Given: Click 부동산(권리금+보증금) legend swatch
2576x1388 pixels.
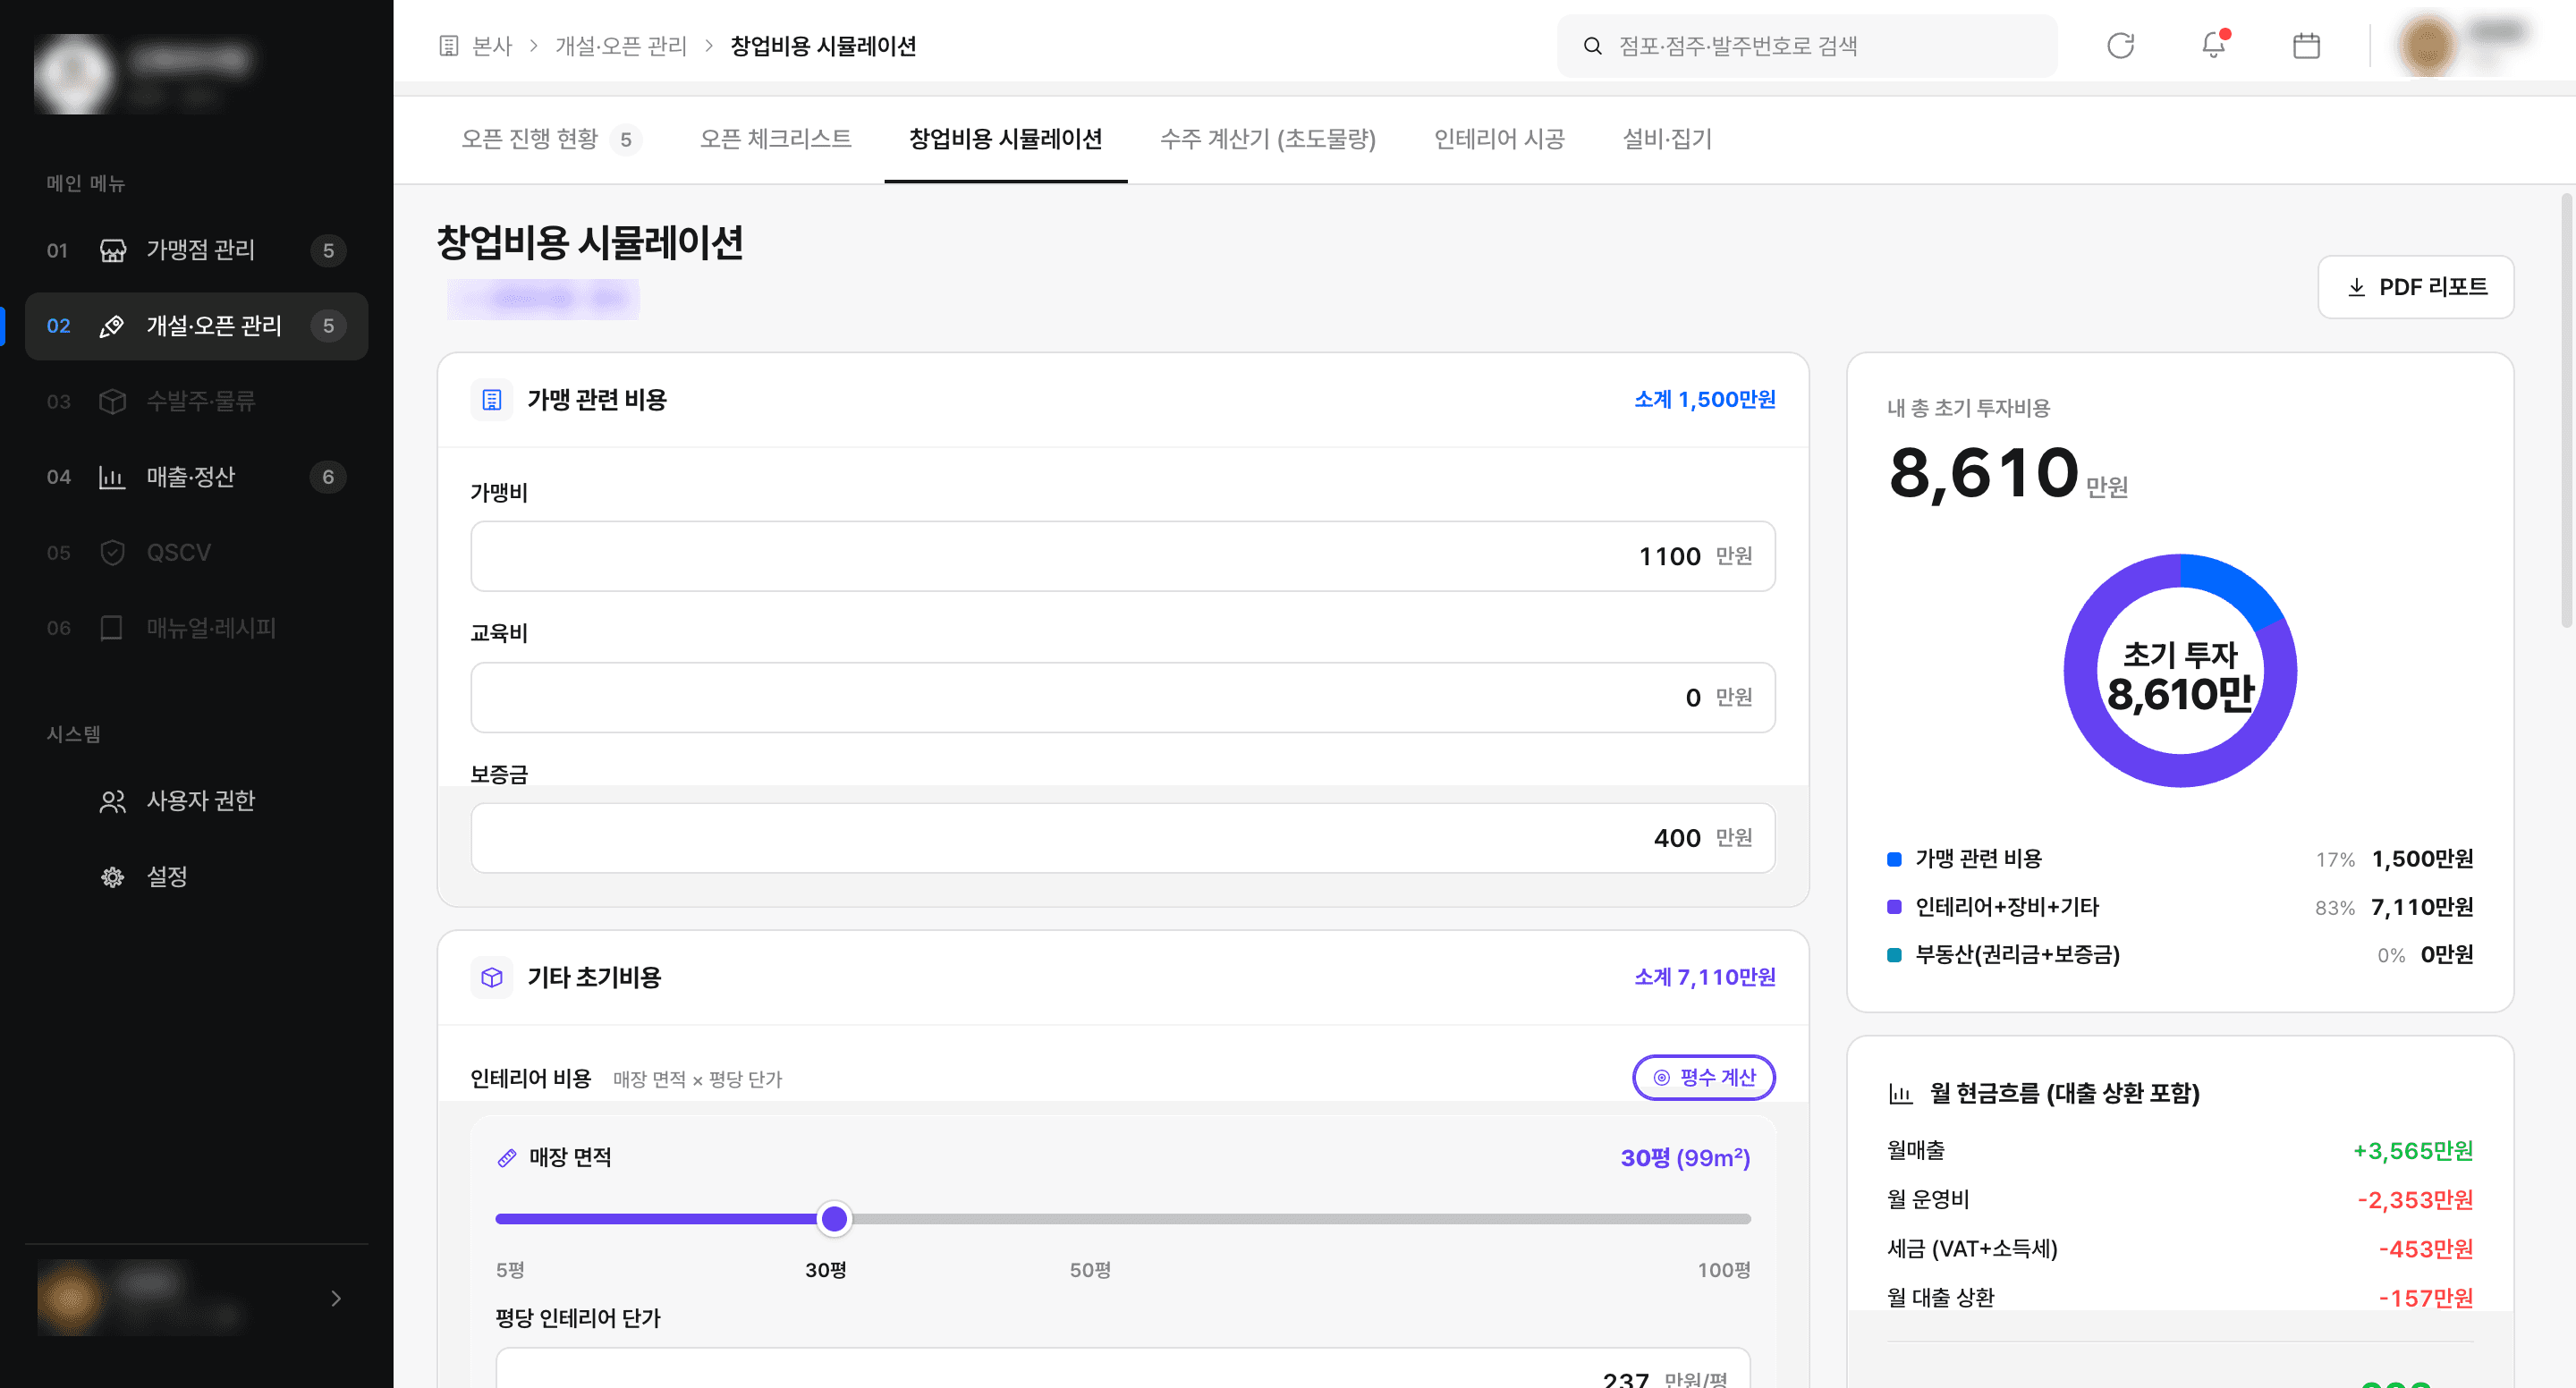Looking at the screenshot, I should (x=1893, y=955).
